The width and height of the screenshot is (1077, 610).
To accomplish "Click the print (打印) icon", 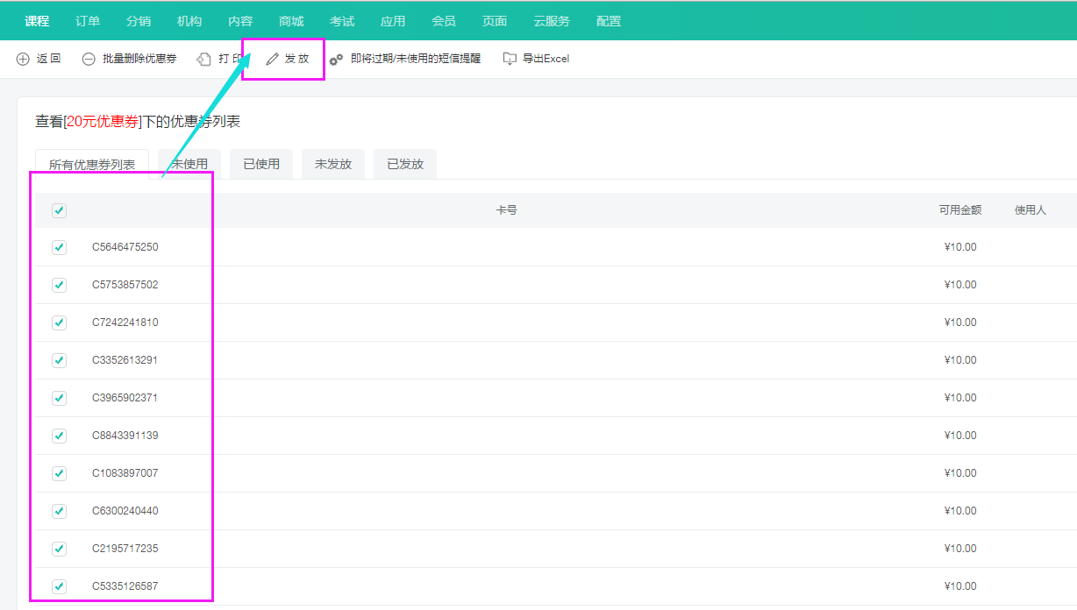I will tap(204, 59).
